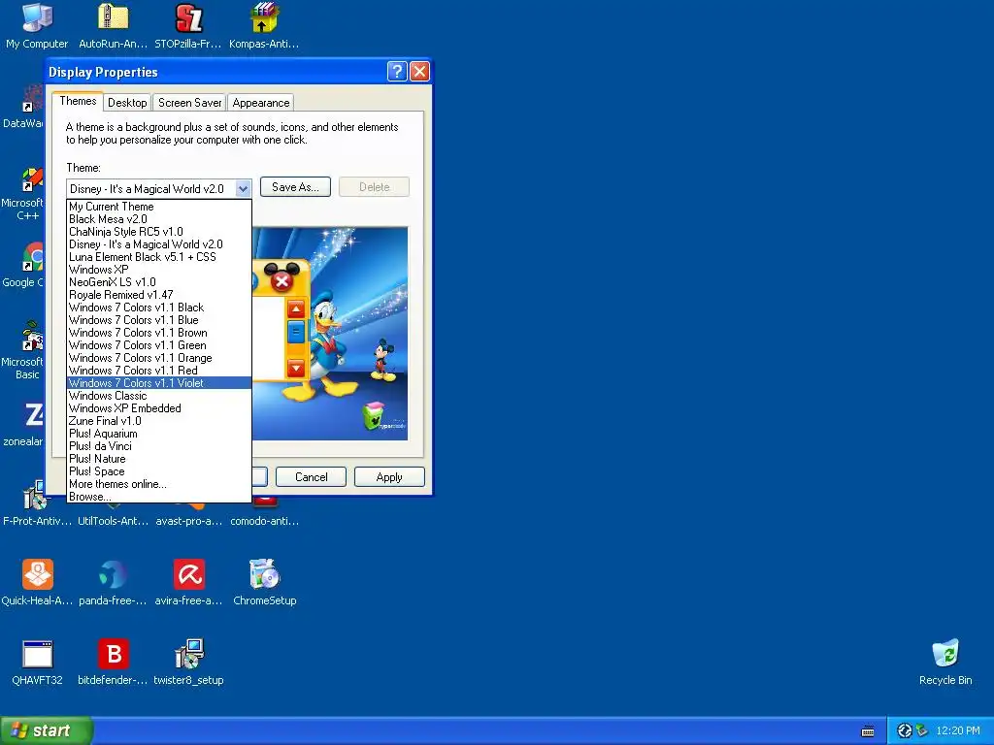Click the first system tray icon near clock

pos(905,730)
